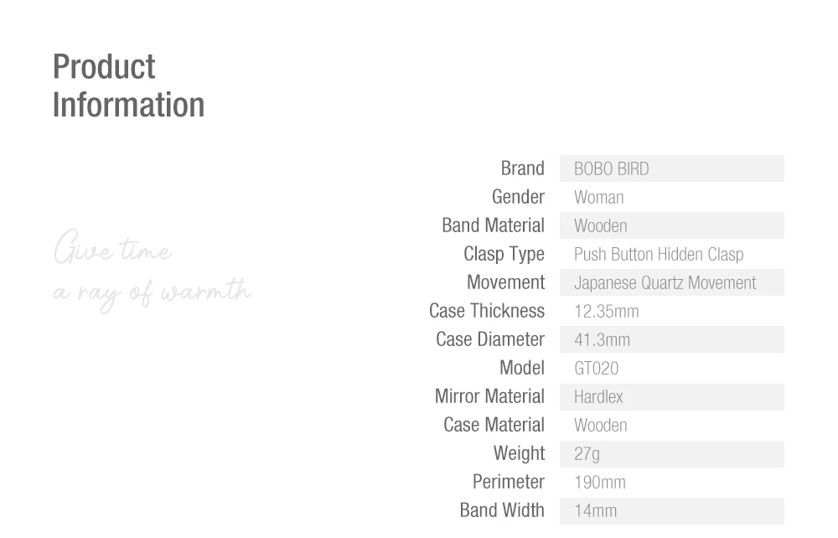
Task: Select the 14mm band width value
Action: pos(595,511)
